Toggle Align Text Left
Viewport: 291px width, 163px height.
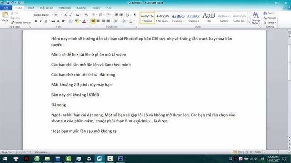tap(93, 21)
